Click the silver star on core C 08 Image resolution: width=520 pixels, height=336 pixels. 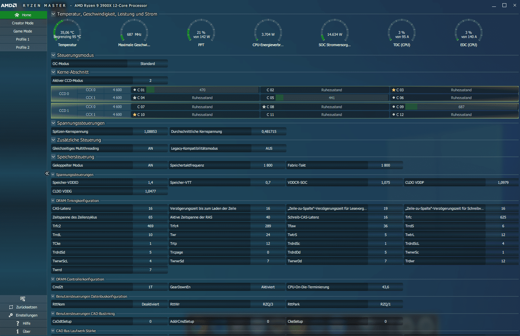pyautogui.click(x=264, y=107)
